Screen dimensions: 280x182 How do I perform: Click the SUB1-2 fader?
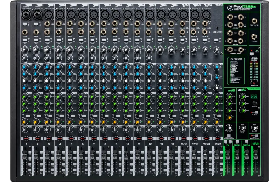coord(237,155)
